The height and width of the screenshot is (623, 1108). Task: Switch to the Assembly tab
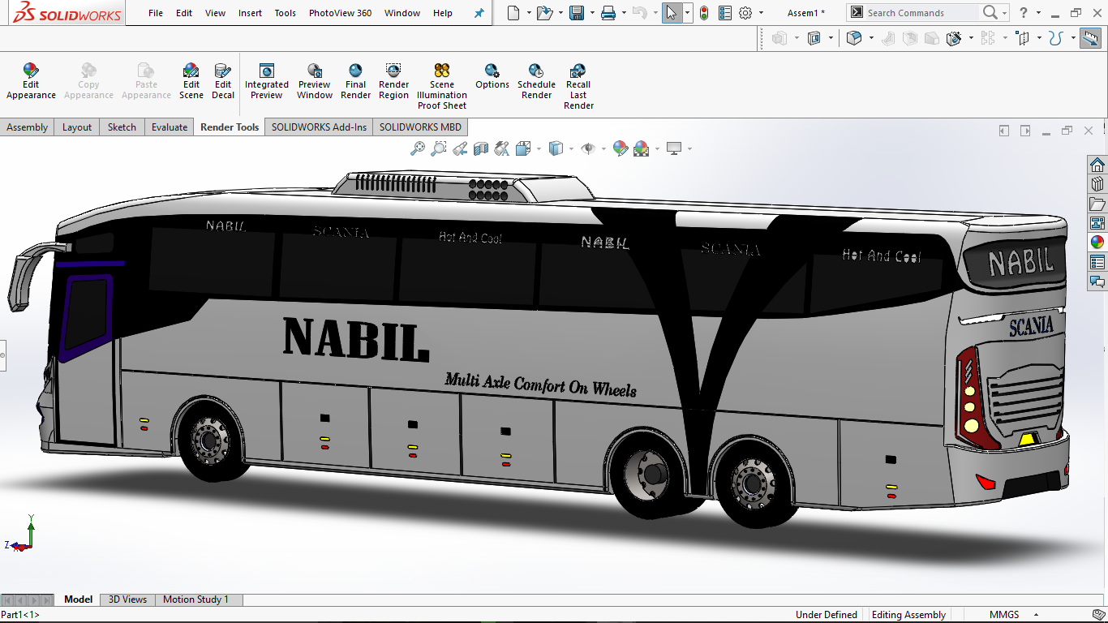point(28,127)
